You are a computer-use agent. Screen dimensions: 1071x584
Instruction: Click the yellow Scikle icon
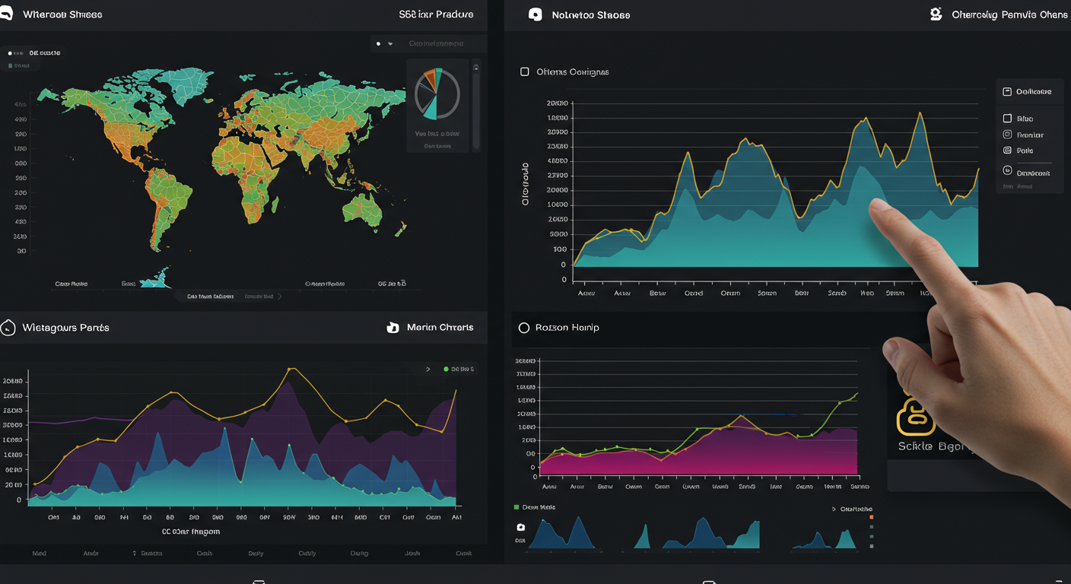coord(914,415)
